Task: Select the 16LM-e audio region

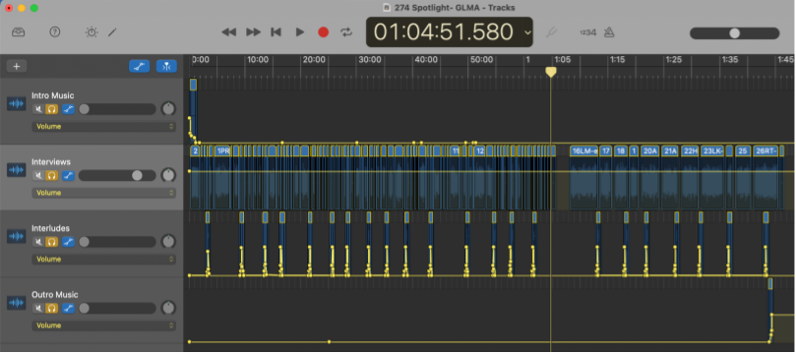Action: coord(583,178)
